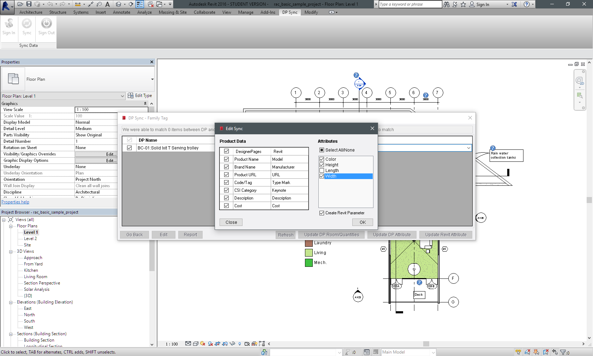Open the Communication Center satellite icon
Viewport: 593px width, 356px height.
pyautogui.click(x=455, y=4)
